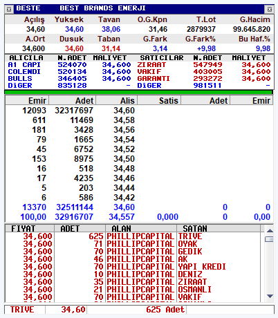
Task: Select trade row sold by GEDIK
Action: click(x=133, y=252)
